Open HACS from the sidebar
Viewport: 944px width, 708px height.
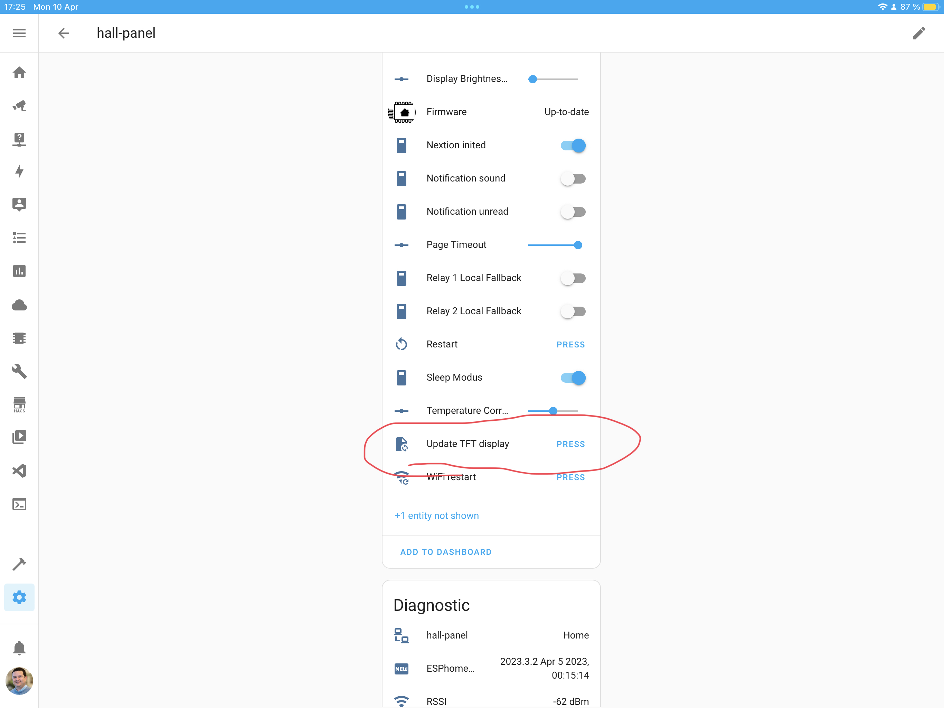coord(20,404)
